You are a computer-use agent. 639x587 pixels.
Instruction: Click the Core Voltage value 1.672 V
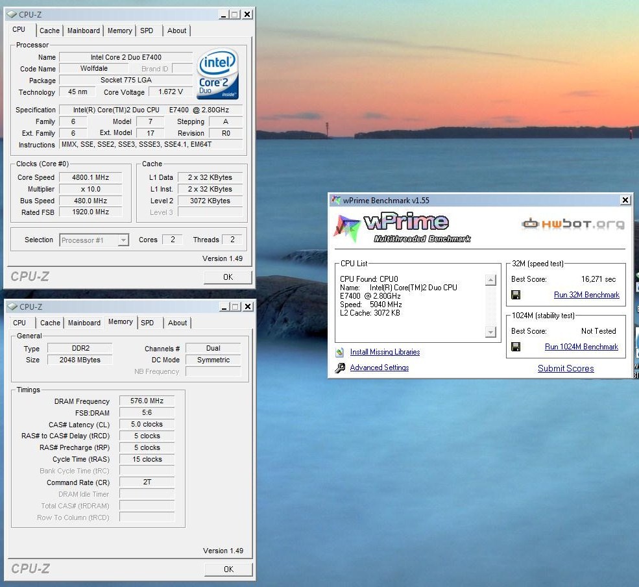tap(171, 92)
